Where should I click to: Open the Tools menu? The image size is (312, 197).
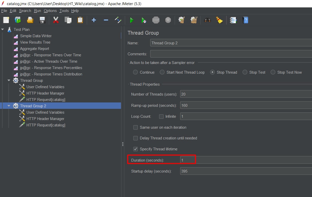[64, 11]
